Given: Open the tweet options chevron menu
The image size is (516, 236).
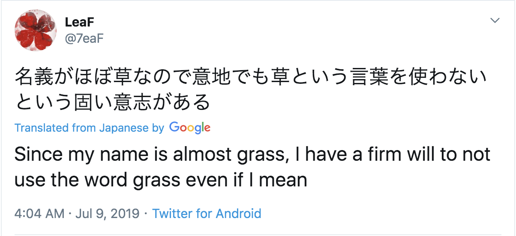Looking at the screenshot, I should tap(495, 21).
